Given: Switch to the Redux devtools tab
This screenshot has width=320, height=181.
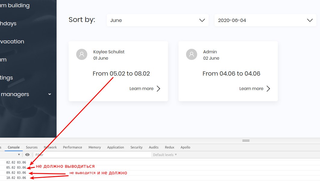Looking at the screenshot, I should (x=169, y=147).
